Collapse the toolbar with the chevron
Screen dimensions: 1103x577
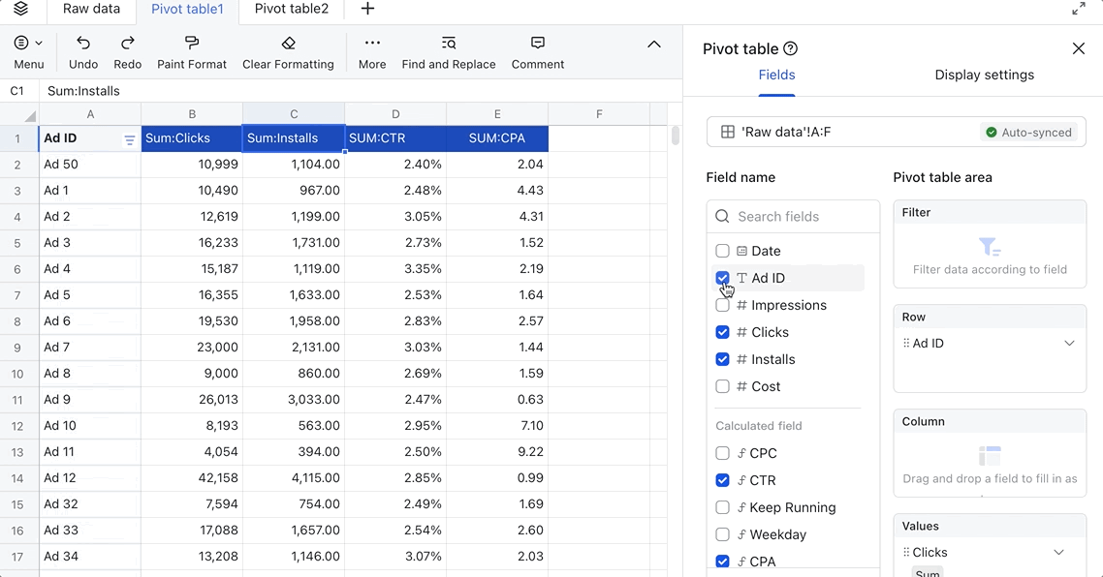[x=654, y=44]
